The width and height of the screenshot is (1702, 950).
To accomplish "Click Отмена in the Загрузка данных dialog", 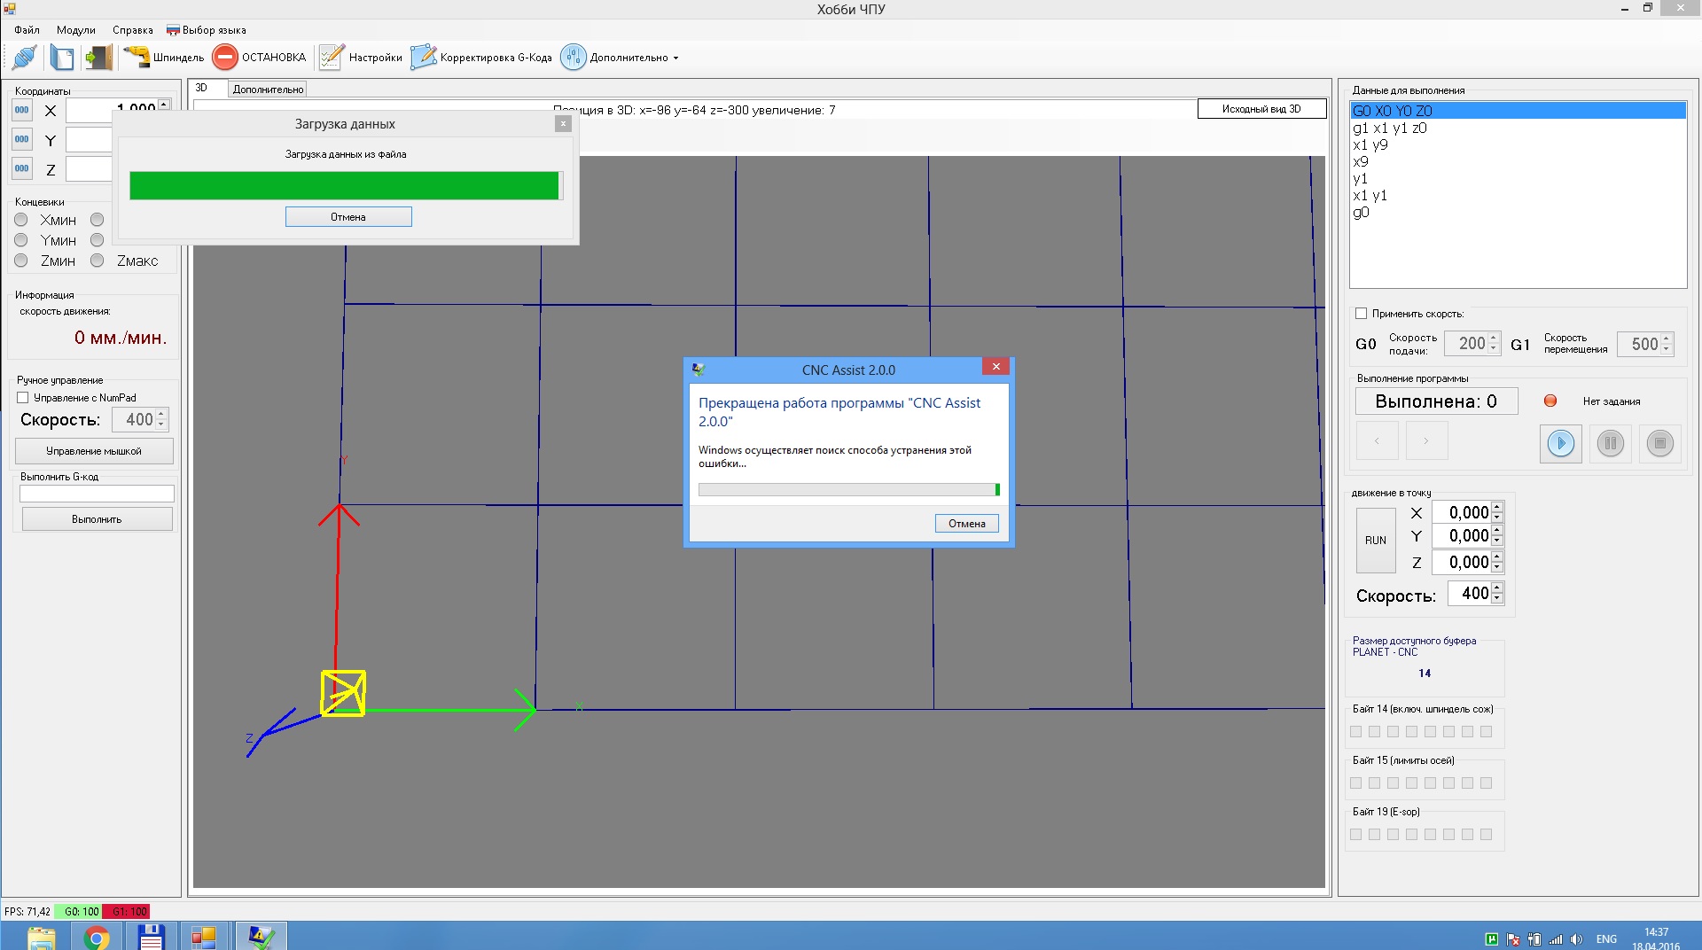I will point(348,217).
